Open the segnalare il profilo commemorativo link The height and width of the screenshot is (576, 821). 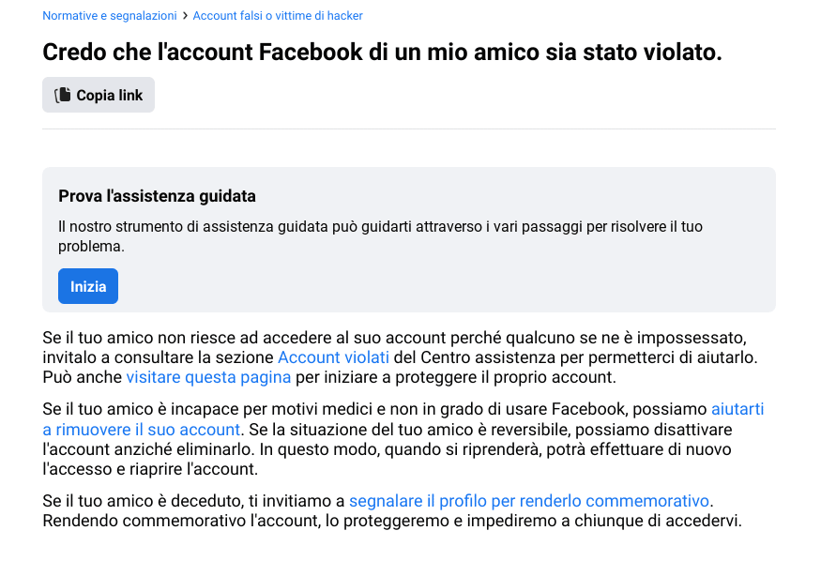tap(529, 501)
